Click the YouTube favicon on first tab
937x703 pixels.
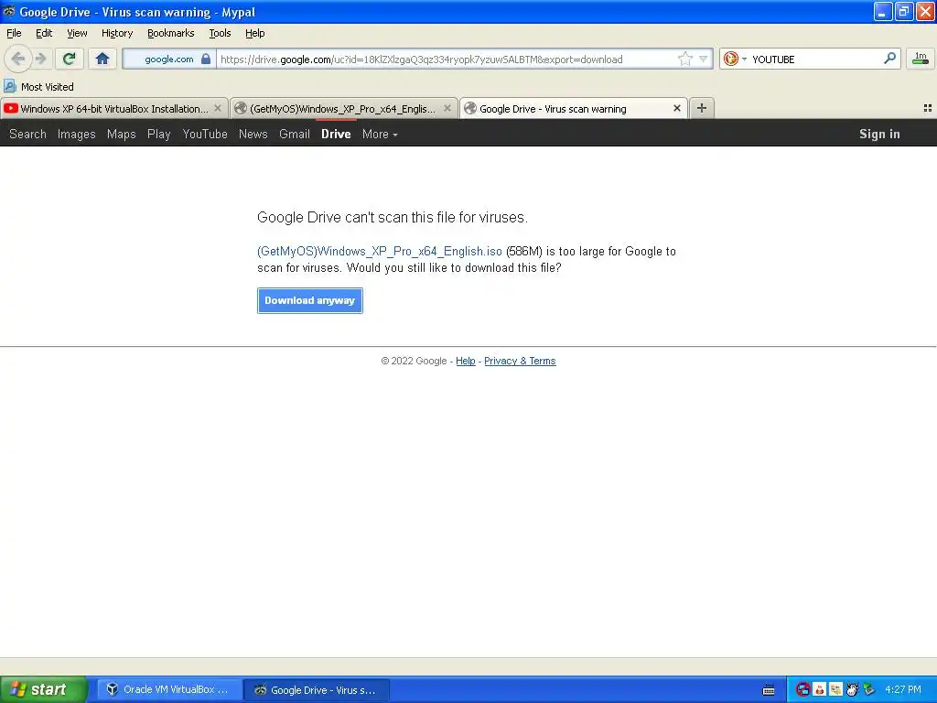coord(11,108)
